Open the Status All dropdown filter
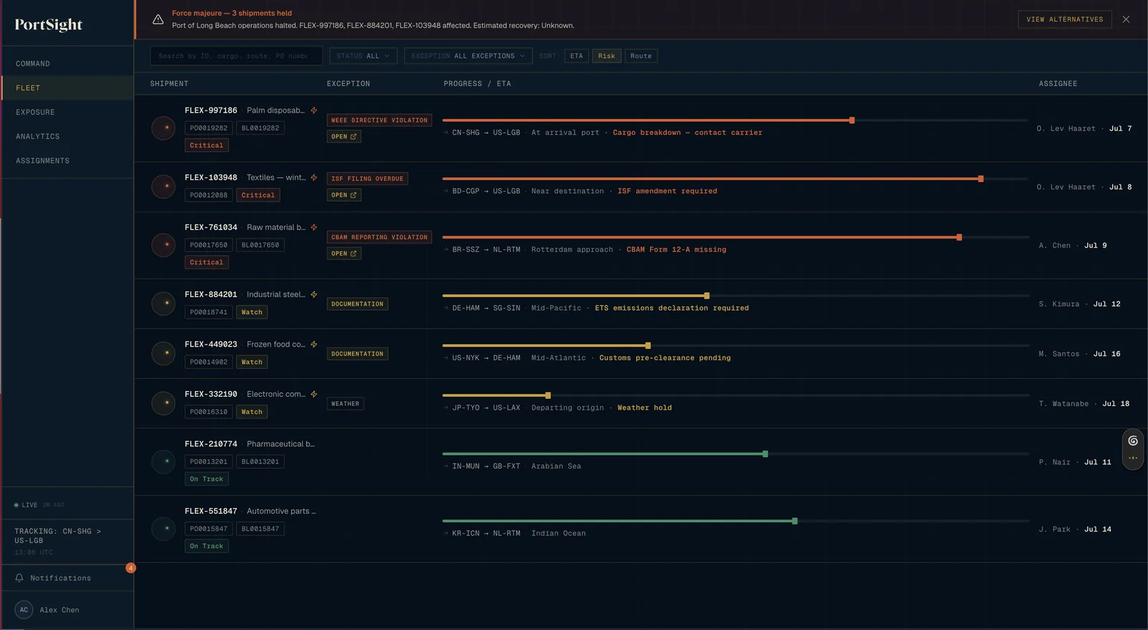1148x630 pixels. point(363,56)
